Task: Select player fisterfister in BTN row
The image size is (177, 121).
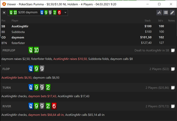Action: [18, 43]
